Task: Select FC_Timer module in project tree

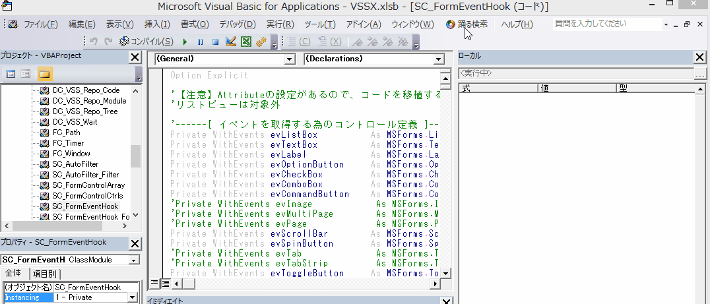Action: click(x=68, y=143)
